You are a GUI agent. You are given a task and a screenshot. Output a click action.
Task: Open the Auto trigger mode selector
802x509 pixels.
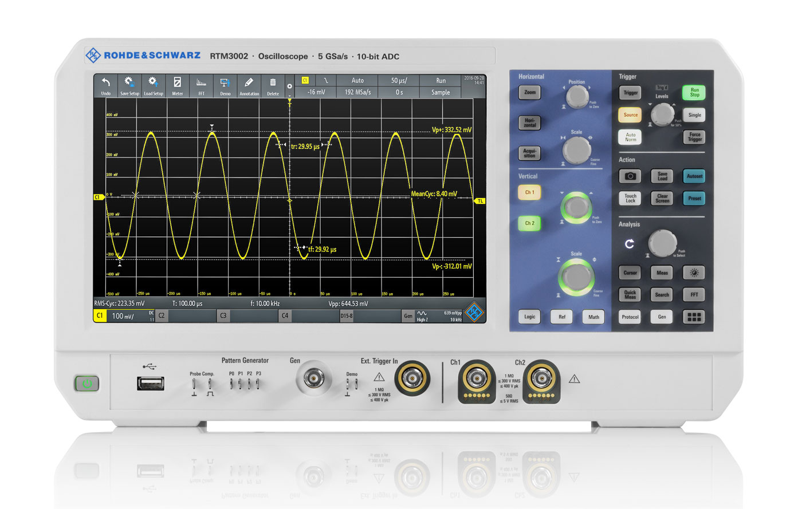click(357, 81)
